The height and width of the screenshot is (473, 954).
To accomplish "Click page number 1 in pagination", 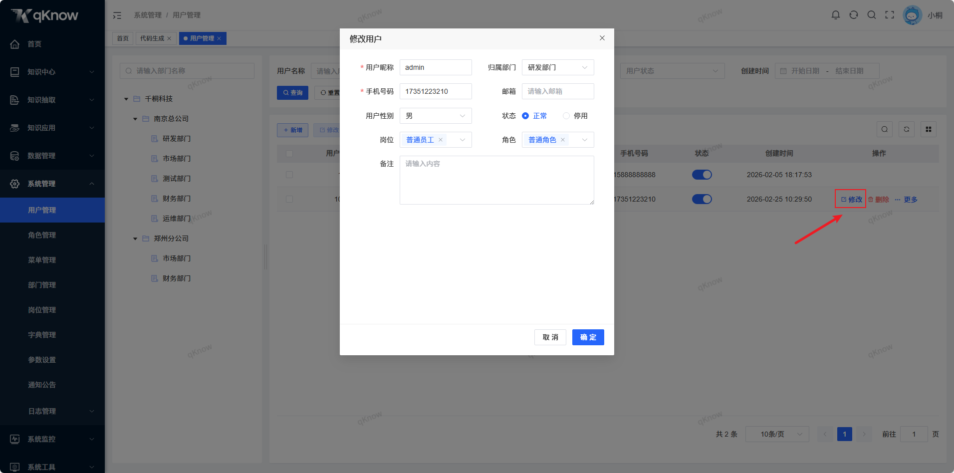I will coord(845,434).
